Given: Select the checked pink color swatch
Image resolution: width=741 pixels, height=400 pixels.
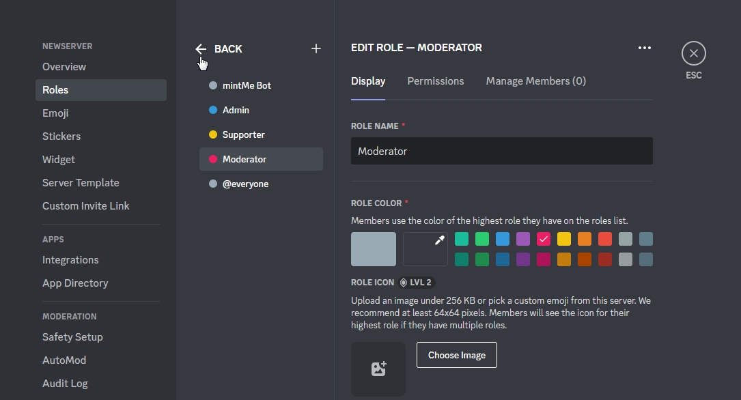Looking at the screenshot, I should [x=544, y=239].
